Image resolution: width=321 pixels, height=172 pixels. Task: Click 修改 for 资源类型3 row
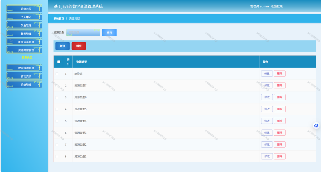pos(267,133)
